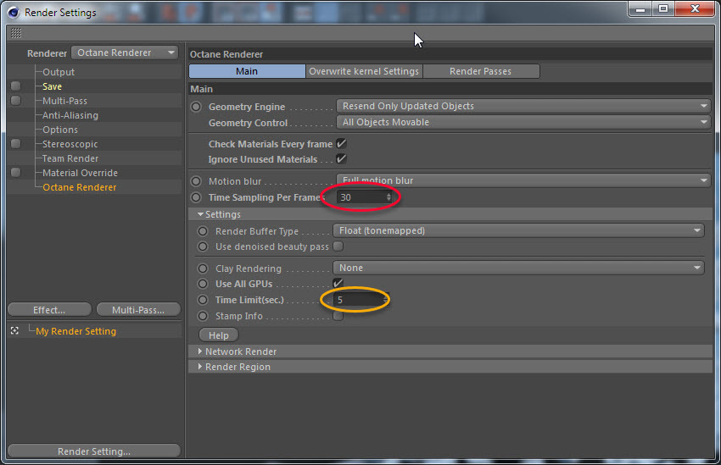Maximize the Render Settings window
Viewport: 721px width, 465px height.
tap(663, 8)
